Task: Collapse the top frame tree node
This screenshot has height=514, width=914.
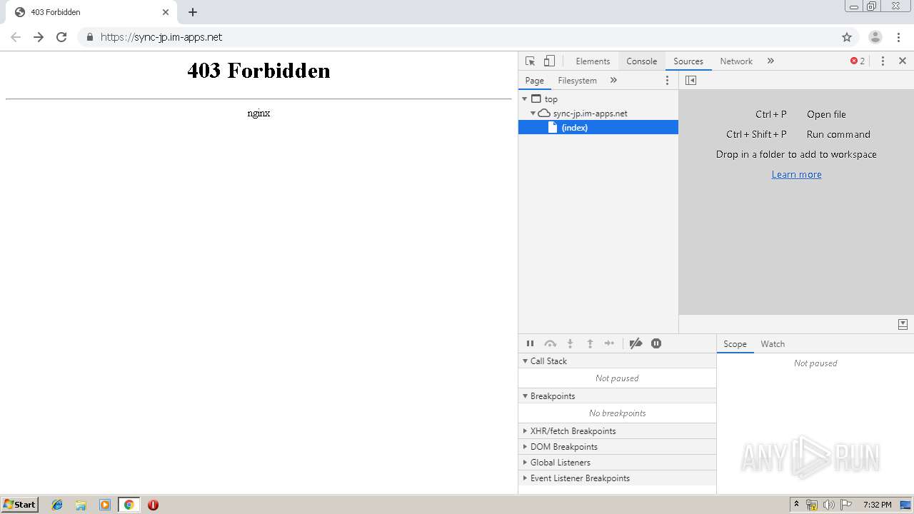Action: coord(525,99)
